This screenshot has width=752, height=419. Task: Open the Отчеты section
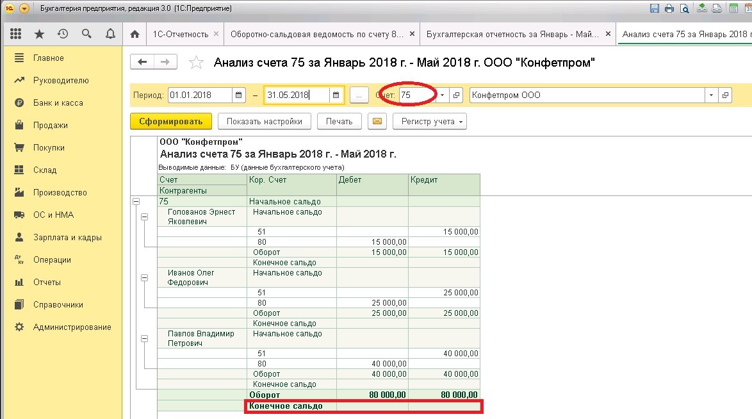[63, 282]
